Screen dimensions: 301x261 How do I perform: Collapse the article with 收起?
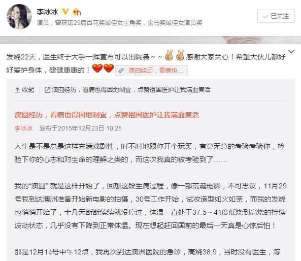[x=24, y=89]
